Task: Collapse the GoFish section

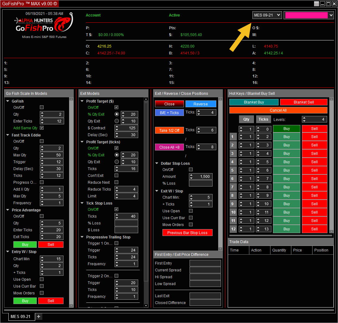Action: pos(8,101)
